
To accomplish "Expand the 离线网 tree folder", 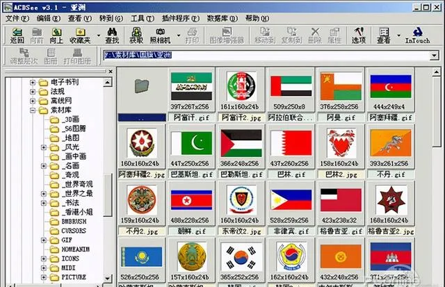I will click(x=33, y=101).
